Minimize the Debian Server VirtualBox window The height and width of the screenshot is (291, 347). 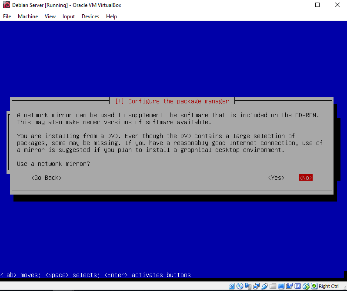298,5
